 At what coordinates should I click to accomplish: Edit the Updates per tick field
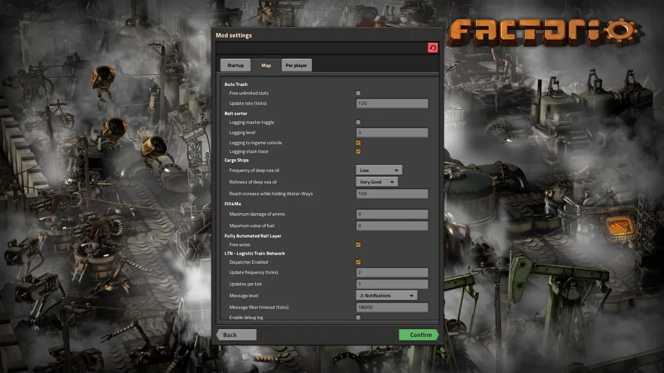392,284
